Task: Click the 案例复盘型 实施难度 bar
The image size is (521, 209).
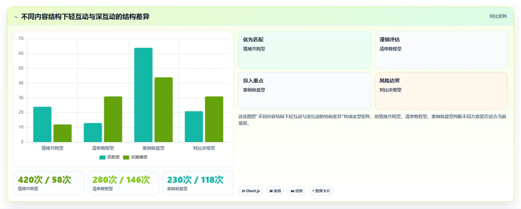Action: [163, 110]
